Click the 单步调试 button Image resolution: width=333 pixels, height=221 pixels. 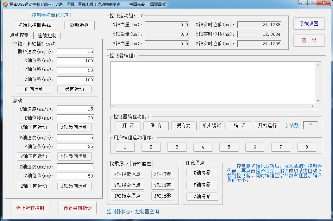tap(212, 126)
